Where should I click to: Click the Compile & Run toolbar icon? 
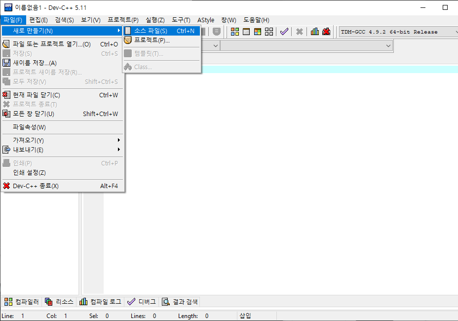pyautogui.click(x=257, y=32)
